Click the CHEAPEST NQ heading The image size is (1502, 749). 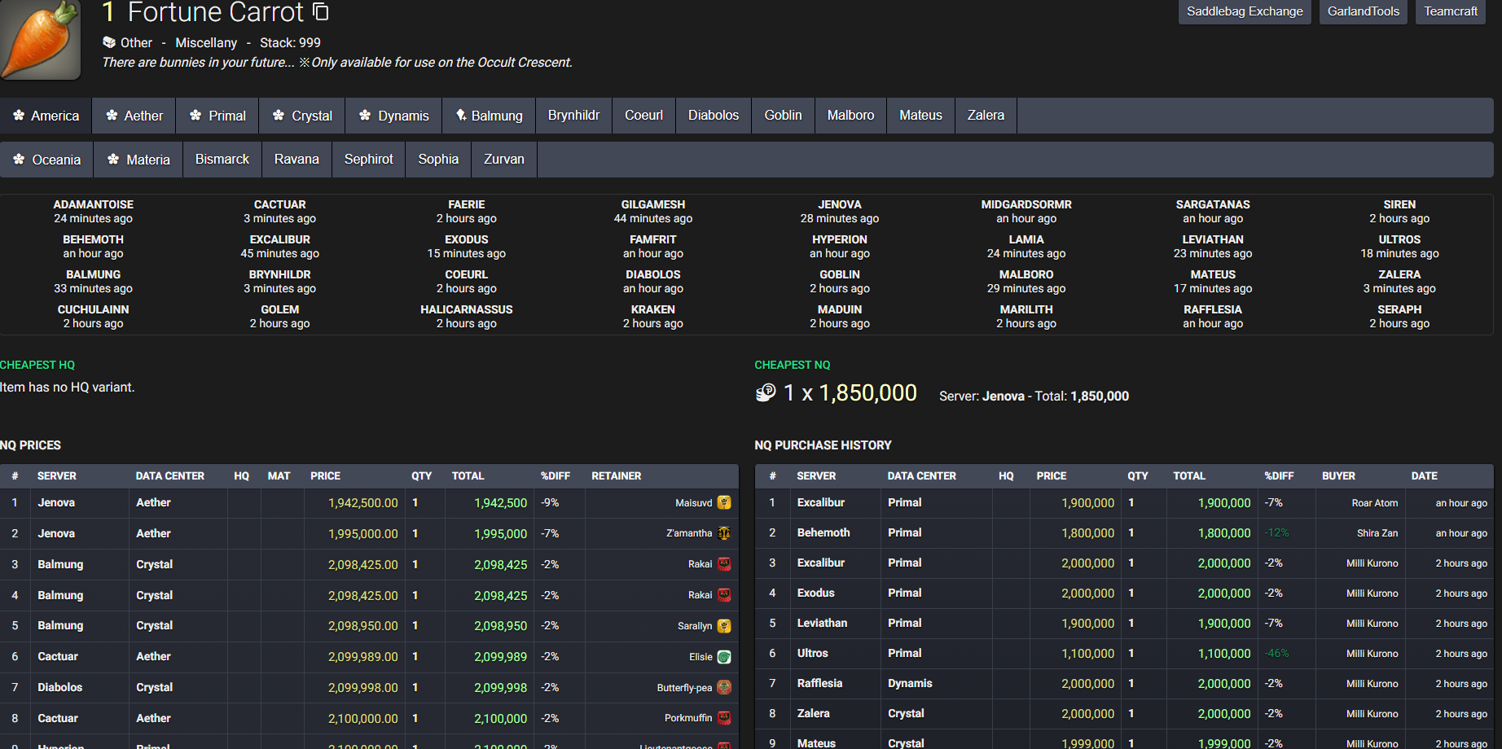point(793,365)
